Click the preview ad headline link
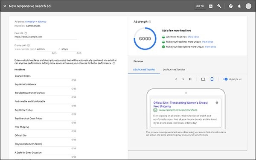This screenshot has width=256, height=160. [181, 105]
